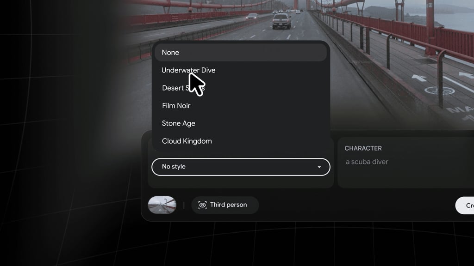Choose Underwater Dive style
474x266 pixels.
click(x=241, y=70)
